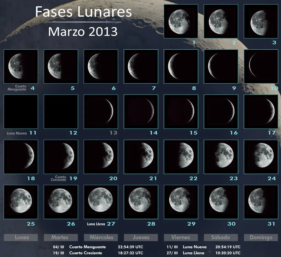Select the moon thumbnail for day 22
The image size is (281, 257).
click(x=181, y=157)
